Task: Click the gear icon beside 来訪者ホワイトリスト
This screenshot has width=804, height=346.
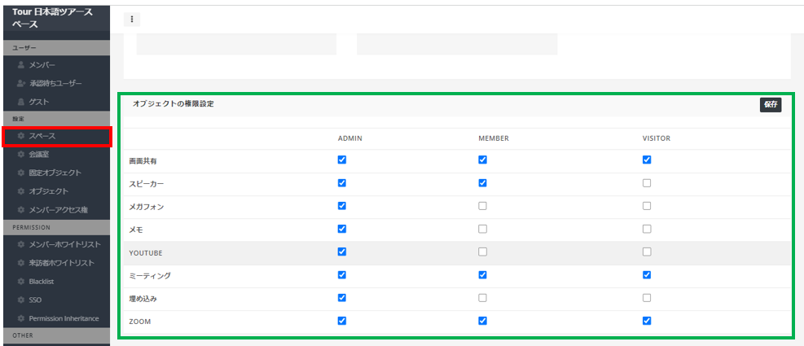Action: pyautogui.click(x=20, y=263)
